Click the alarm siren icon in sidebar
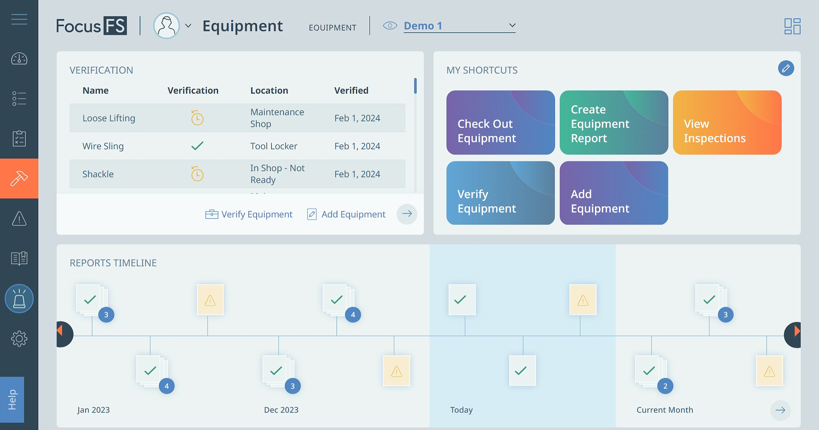Viewport: 819px width, 430px height. tap(19, 298)
